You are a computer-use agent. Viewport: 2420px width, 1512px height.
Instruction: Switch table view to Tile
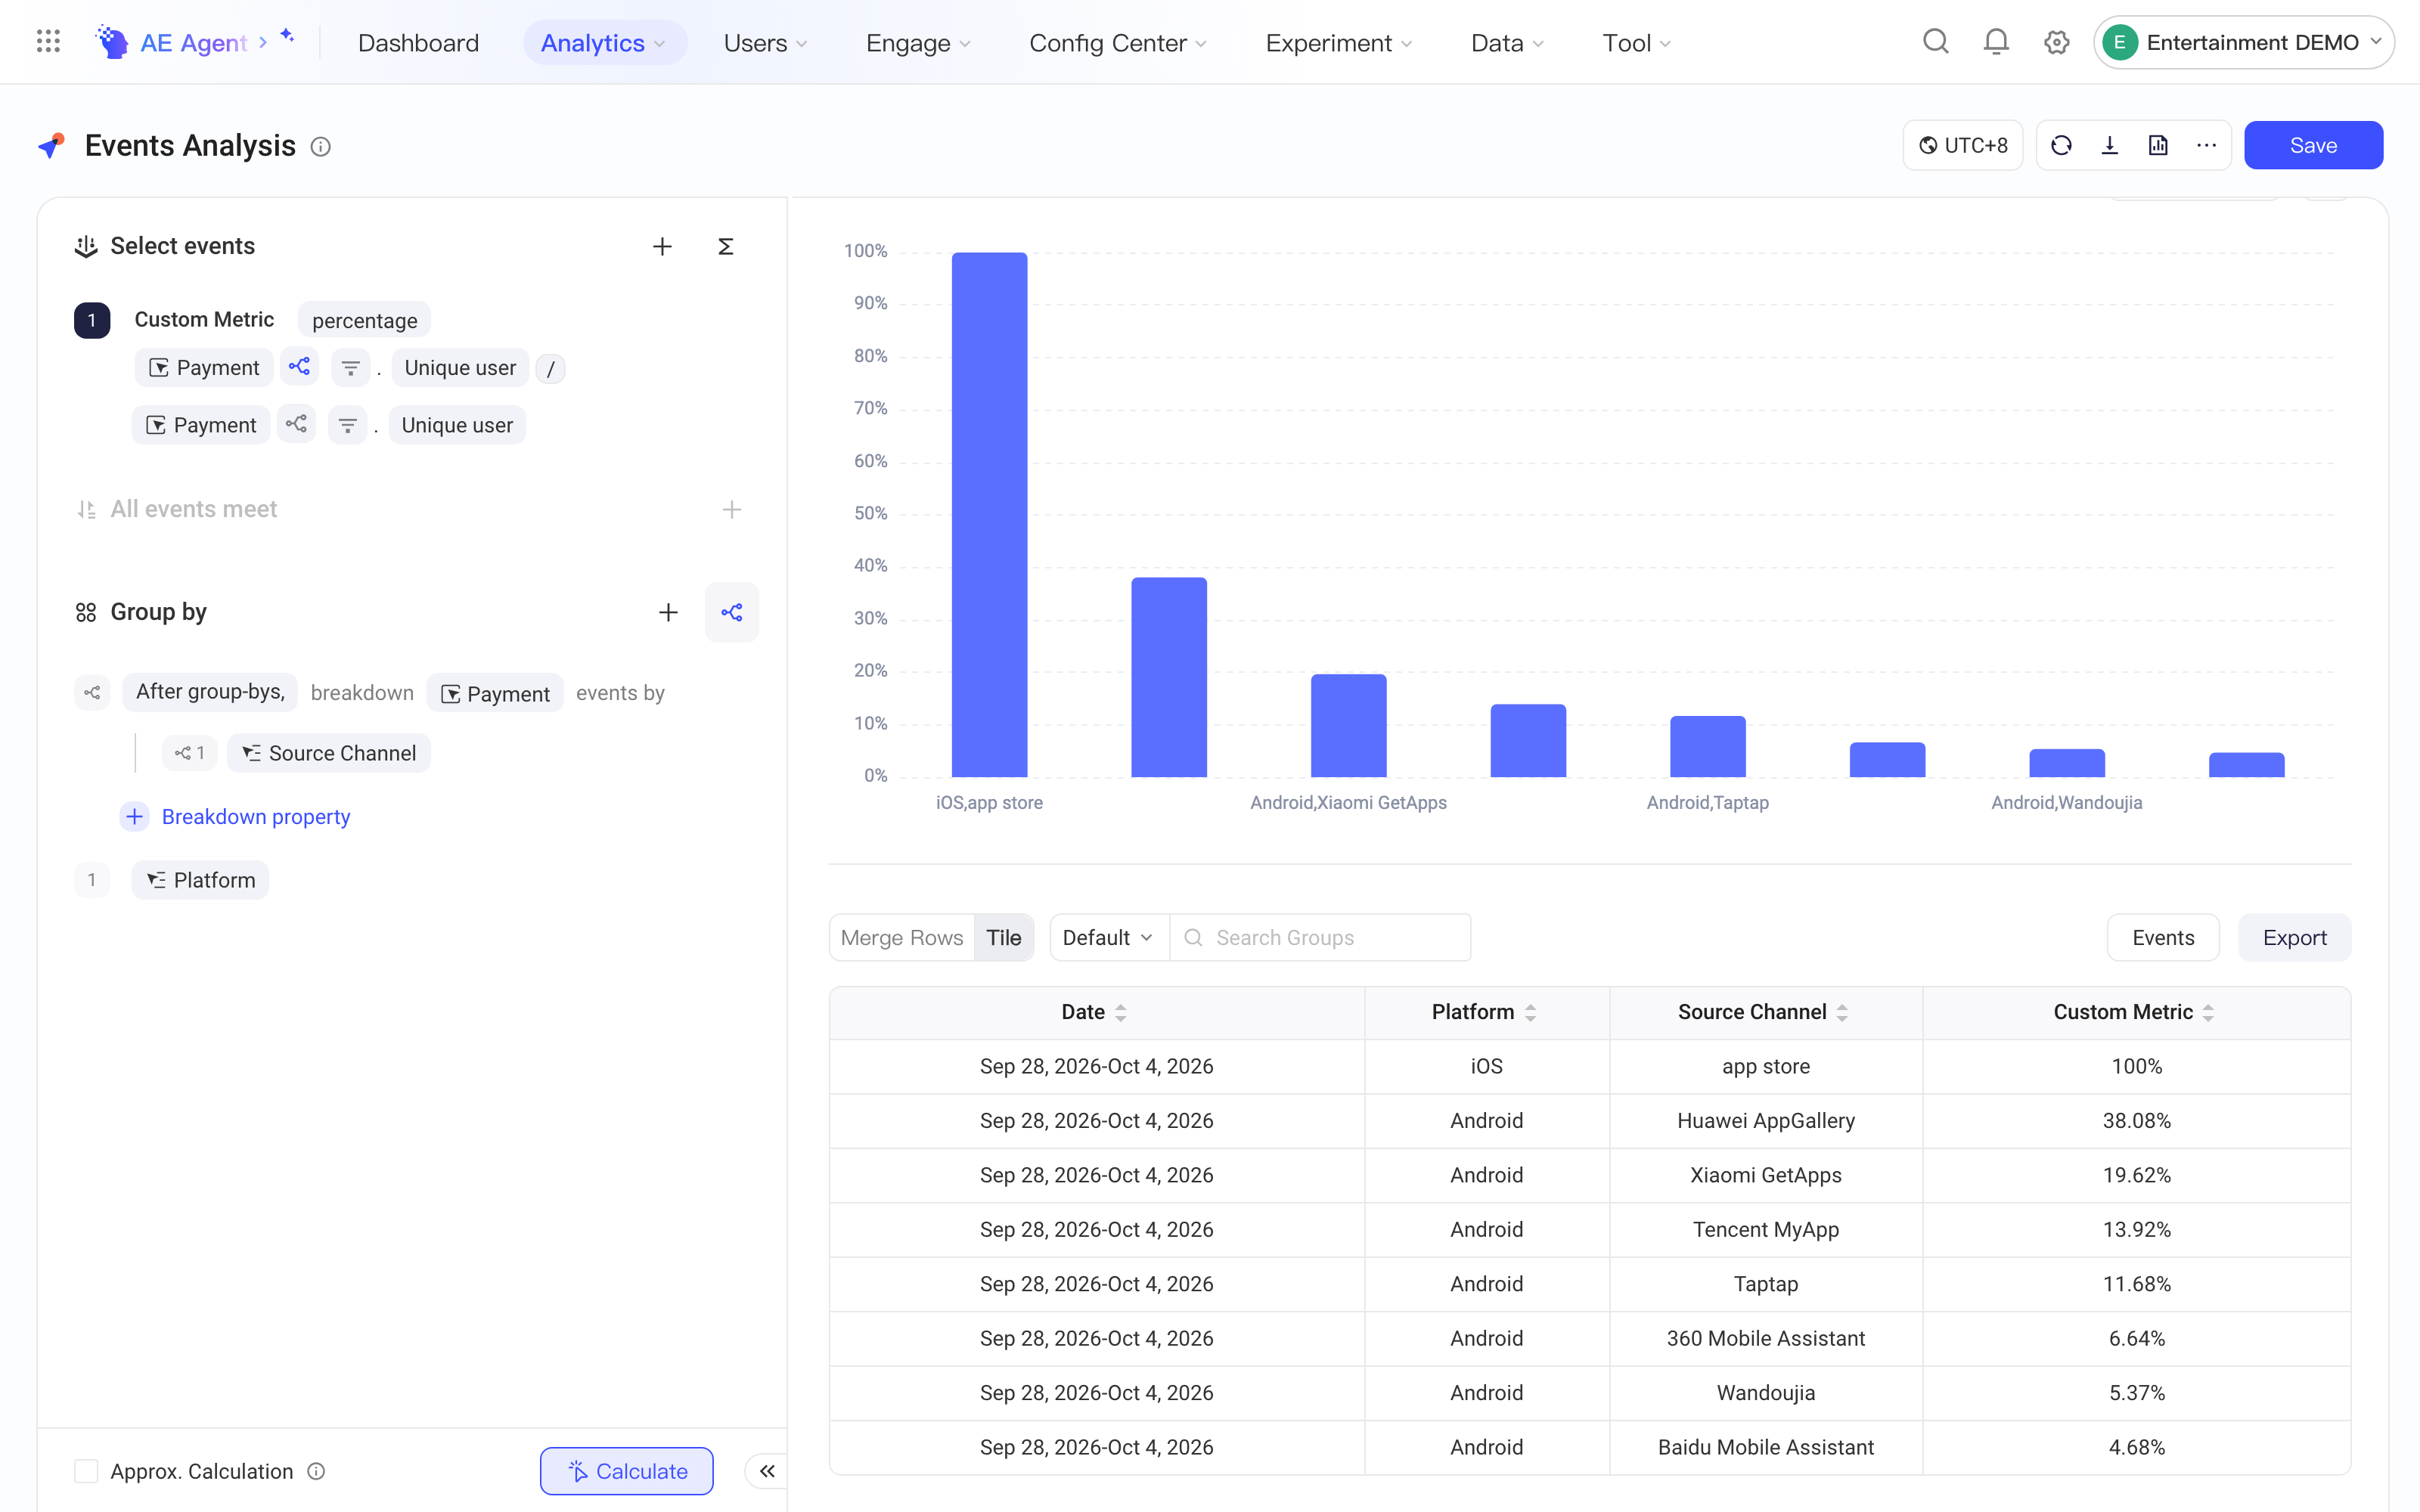1003,937
